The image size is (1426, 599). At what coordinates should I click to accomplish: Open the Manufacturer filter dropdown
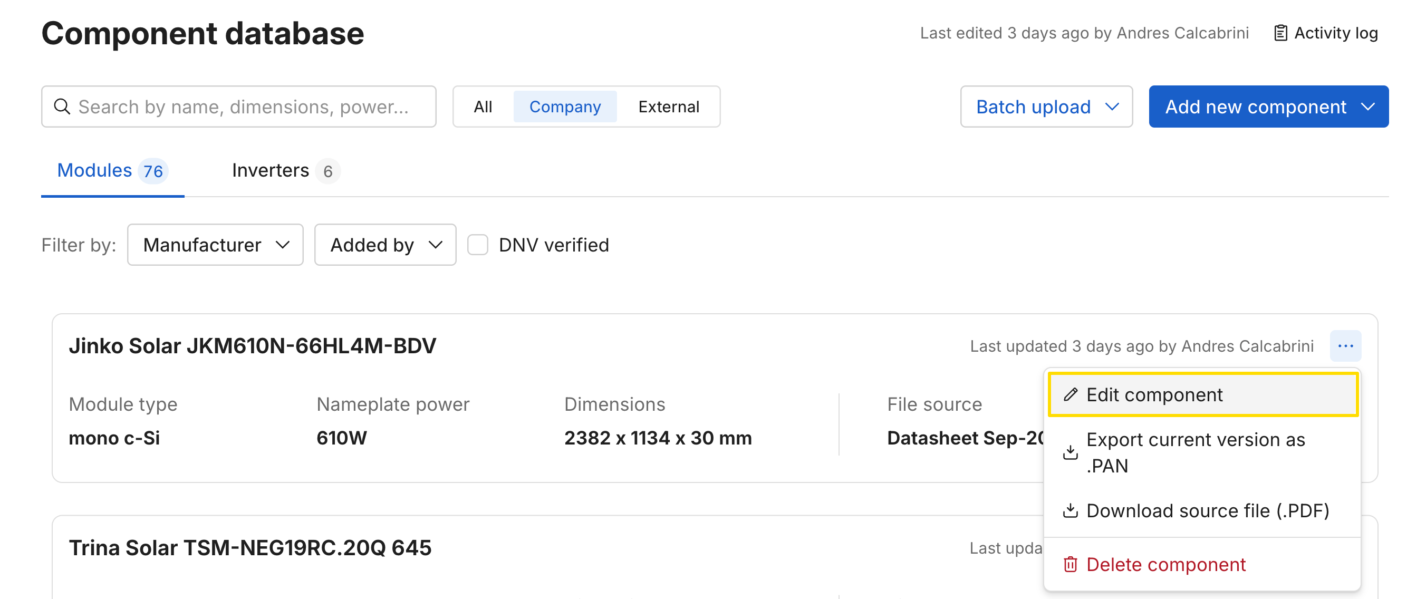pos(215,245)
